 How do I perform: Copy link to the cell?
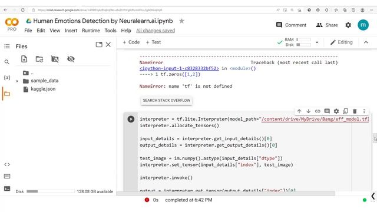[318, 111]
